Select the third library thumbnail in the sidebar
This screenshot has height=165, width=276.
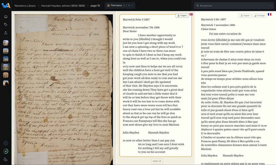(x=6, y=59)
